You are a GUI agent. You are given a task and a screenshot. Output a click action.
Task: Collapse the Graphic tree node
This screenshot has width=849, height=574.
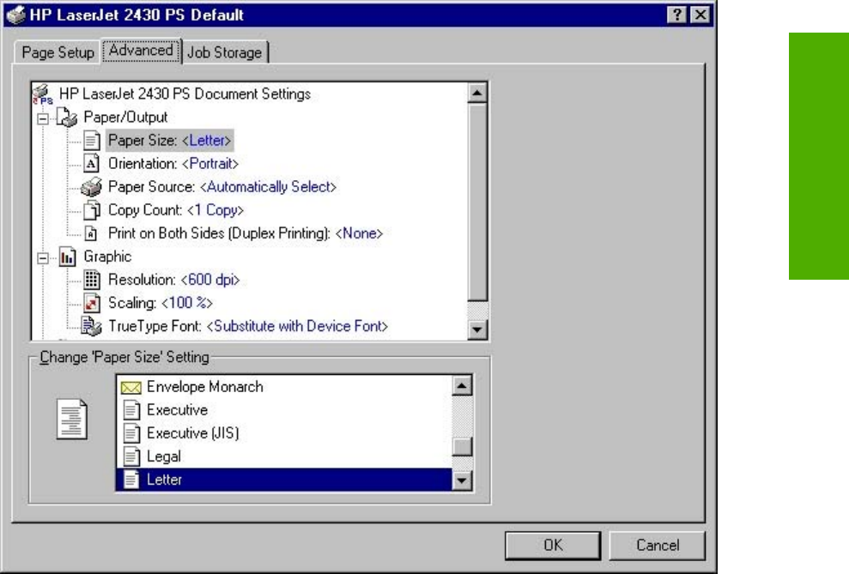43,258
